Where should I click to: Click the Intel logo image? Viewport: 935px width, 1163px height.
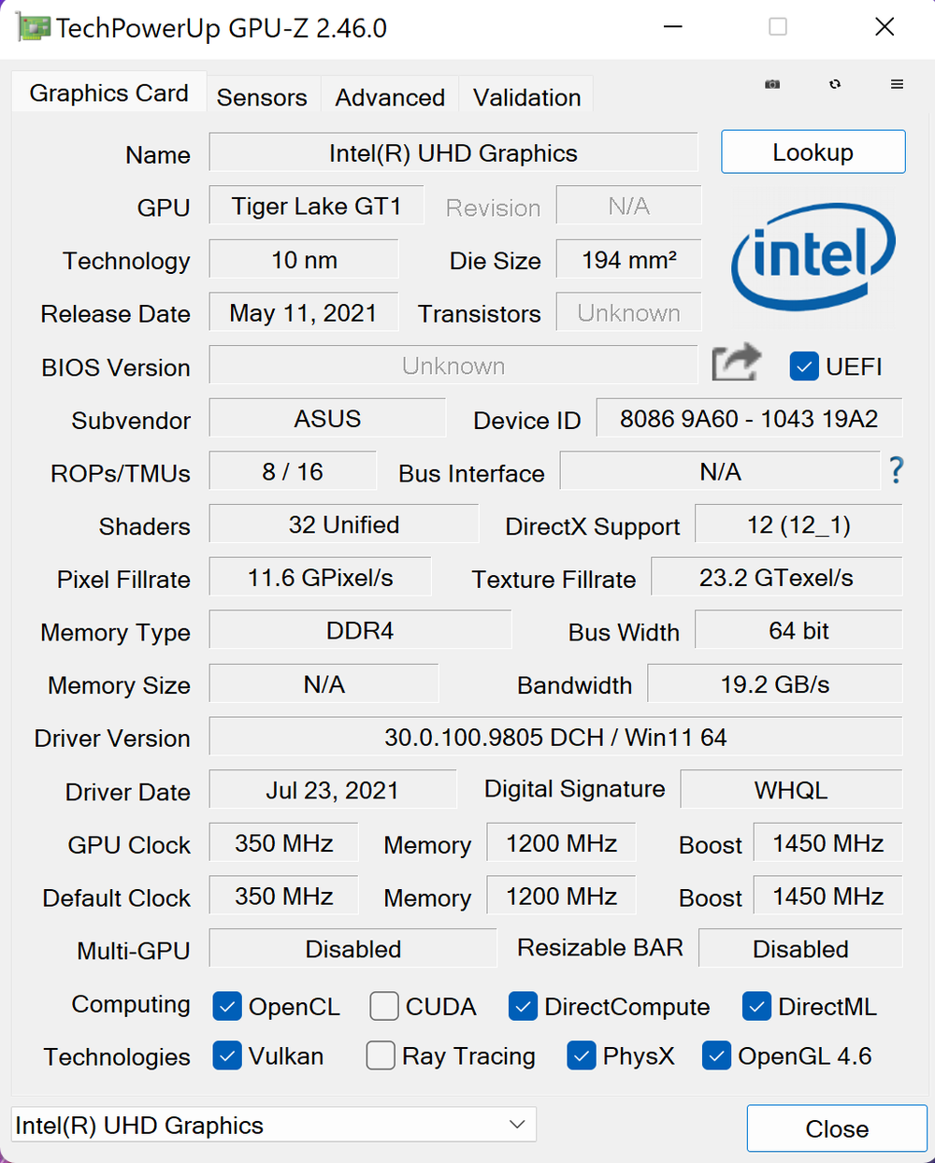tap(813, 256)
